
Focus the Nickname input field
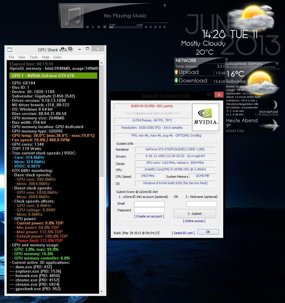pos(202,204)
